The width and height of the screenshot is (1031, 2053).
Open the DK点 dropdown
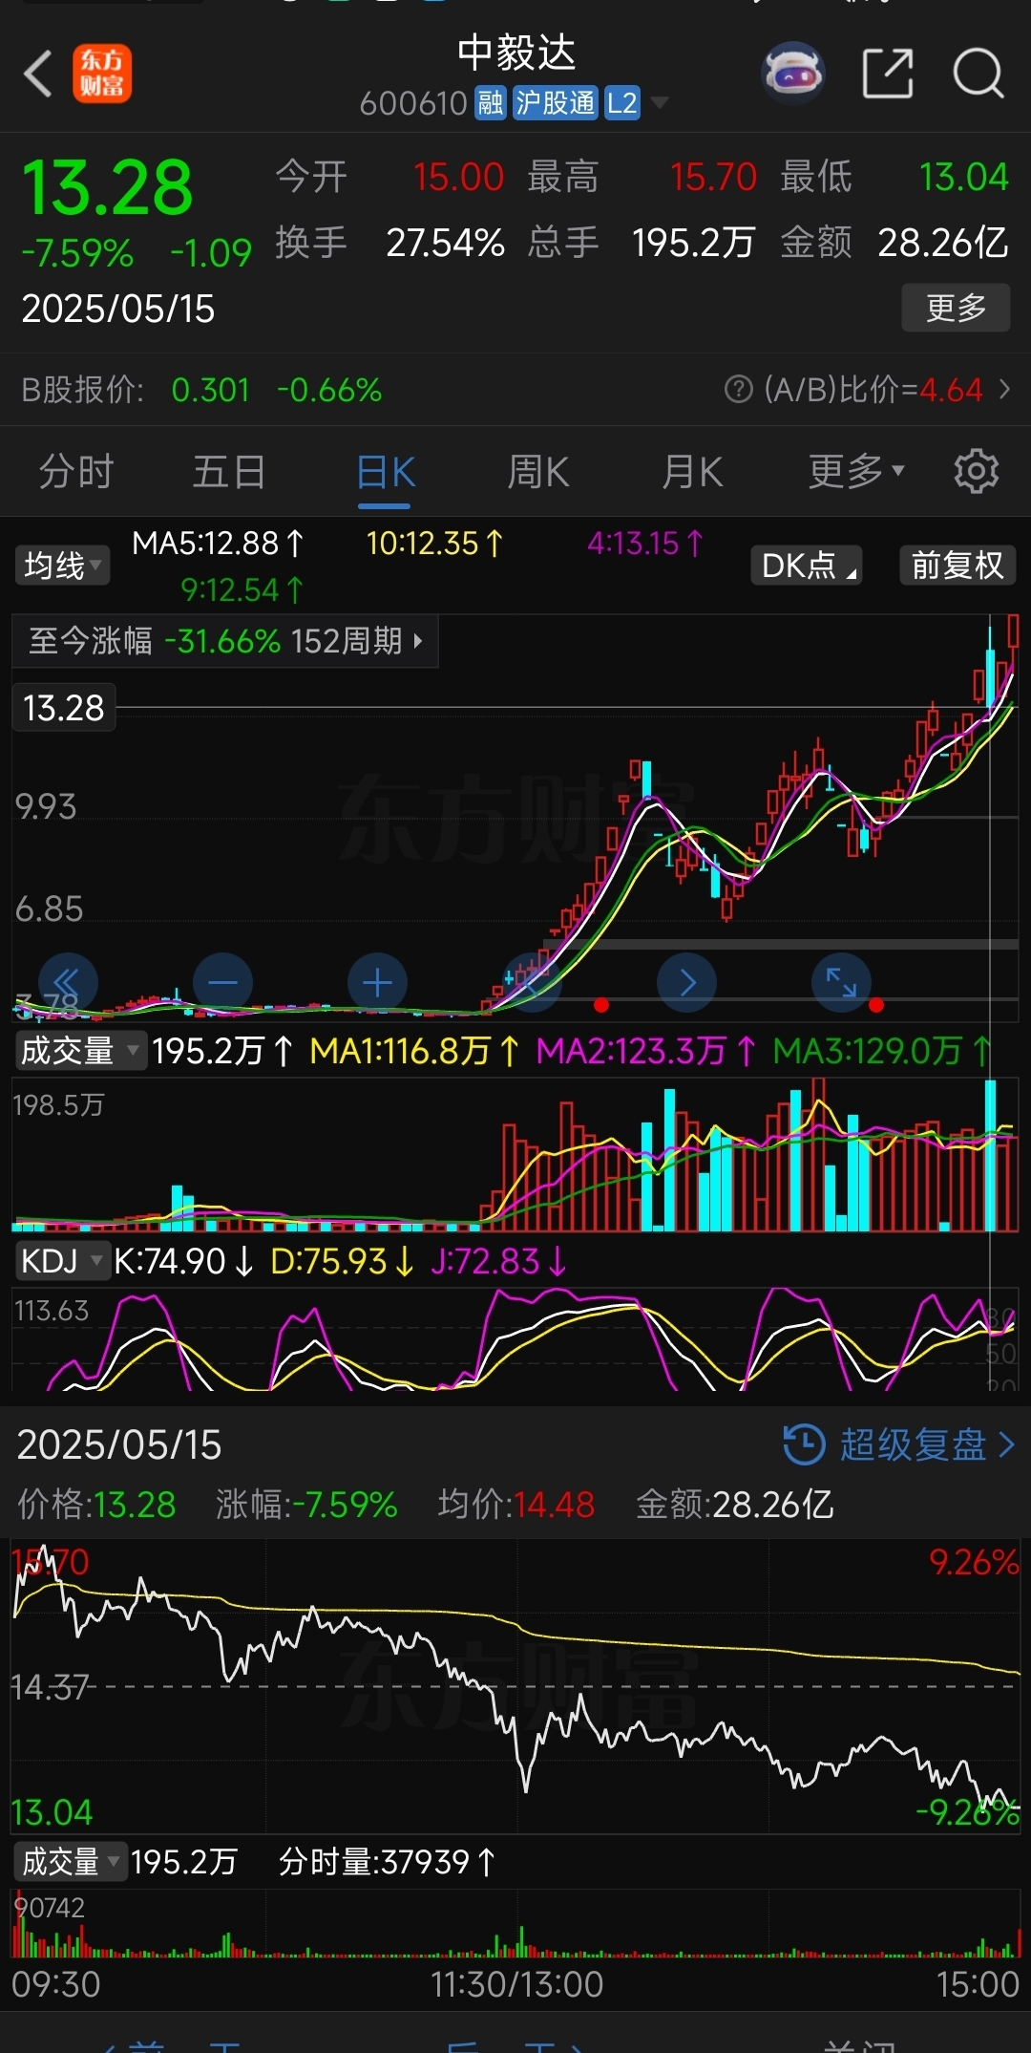pyautogui.click(x=807, y=566)
